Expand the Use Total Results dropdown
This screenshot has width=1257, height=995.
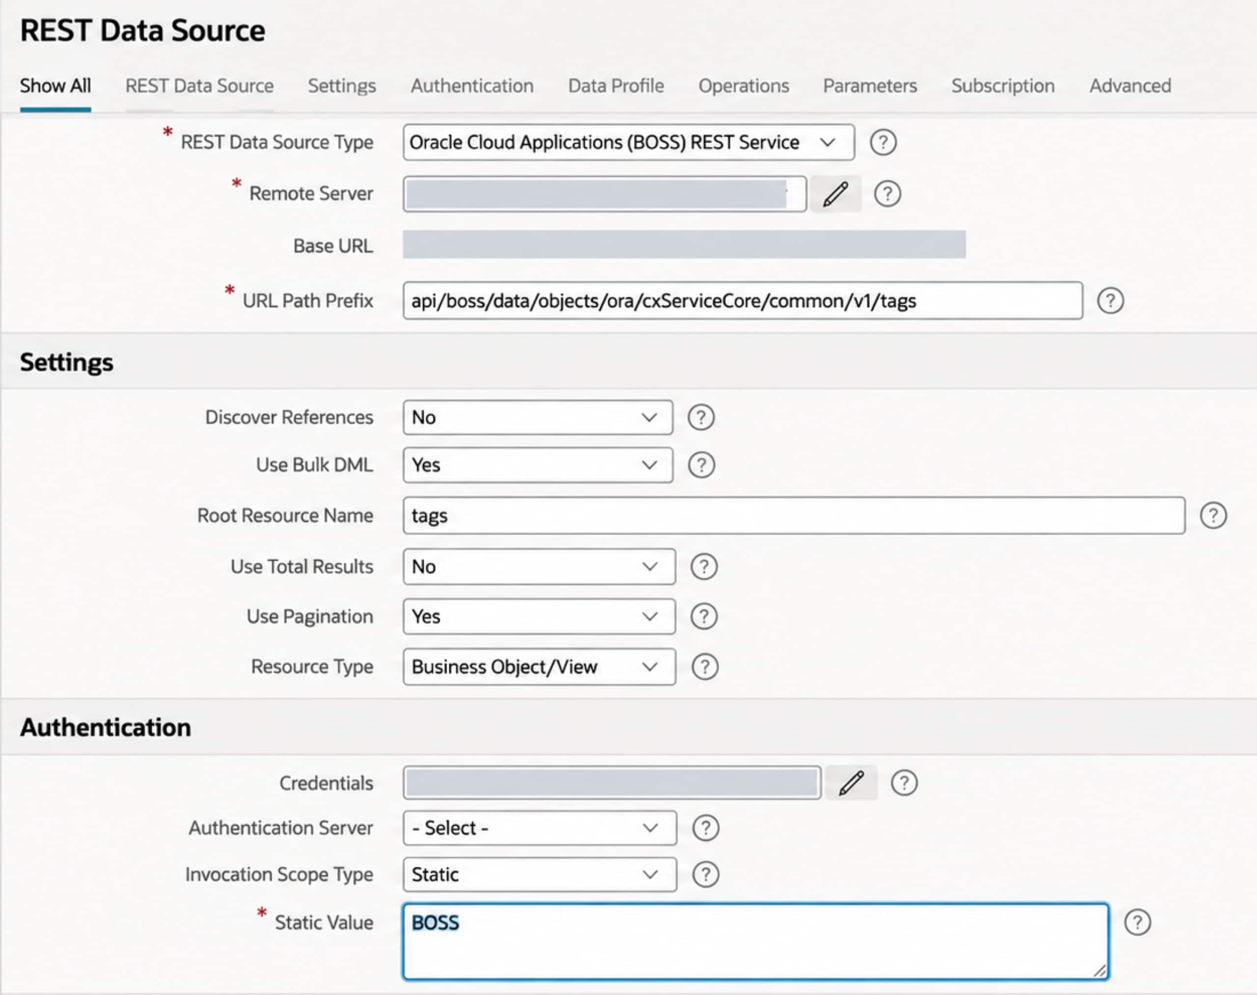[539, 566]
